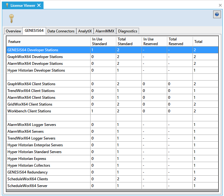Select the Hyper Historian Express row
This screenshot has width=224, height=196.
pyautogui.click(x=27, y=159)
